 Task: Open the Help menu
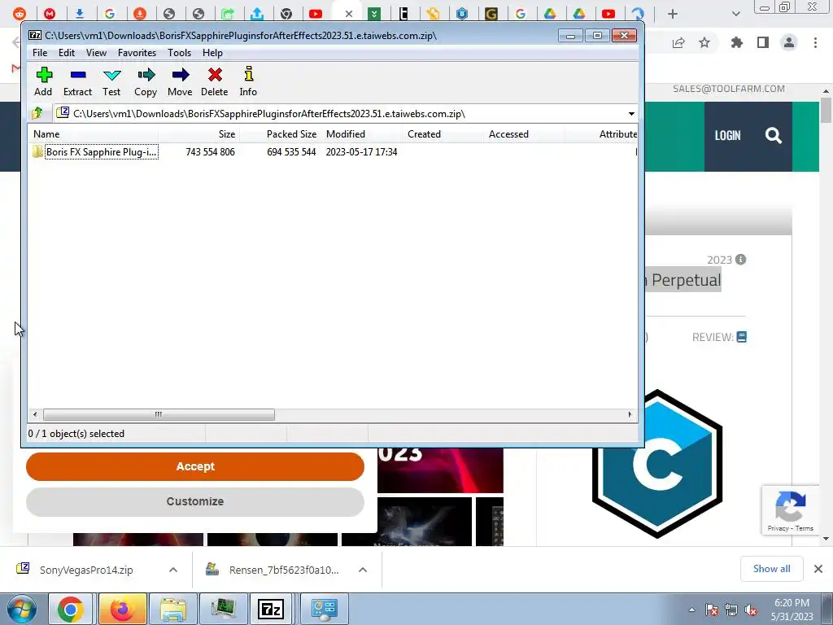pyautogui.click(x=212, y=53)
